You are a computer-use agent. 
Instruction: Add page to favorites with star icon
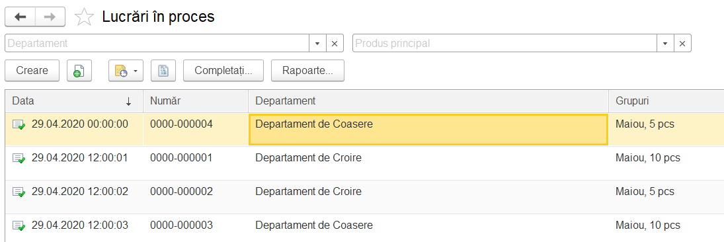pos(83,17)
